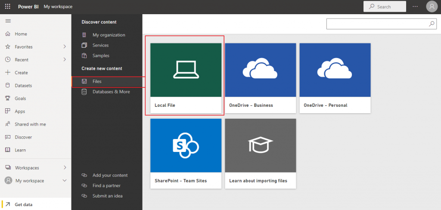
Task: Click the Find a partner link icon
Action: click(x=84, y=185)
